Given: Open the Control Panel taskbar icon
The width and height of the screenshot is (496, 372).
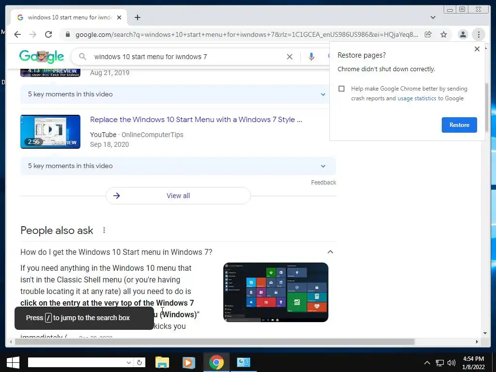Looking at the screenshot, I should 244,362.
